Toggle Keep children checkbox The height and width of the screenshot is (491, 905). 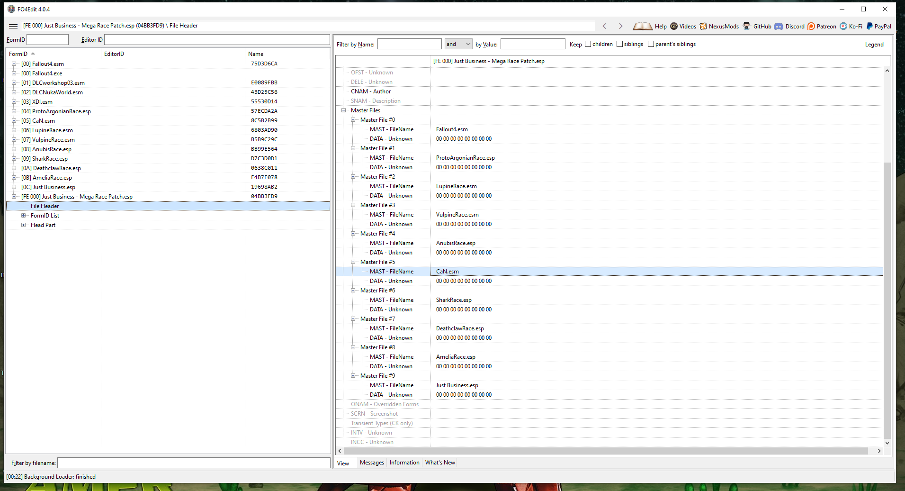(588, 44)
